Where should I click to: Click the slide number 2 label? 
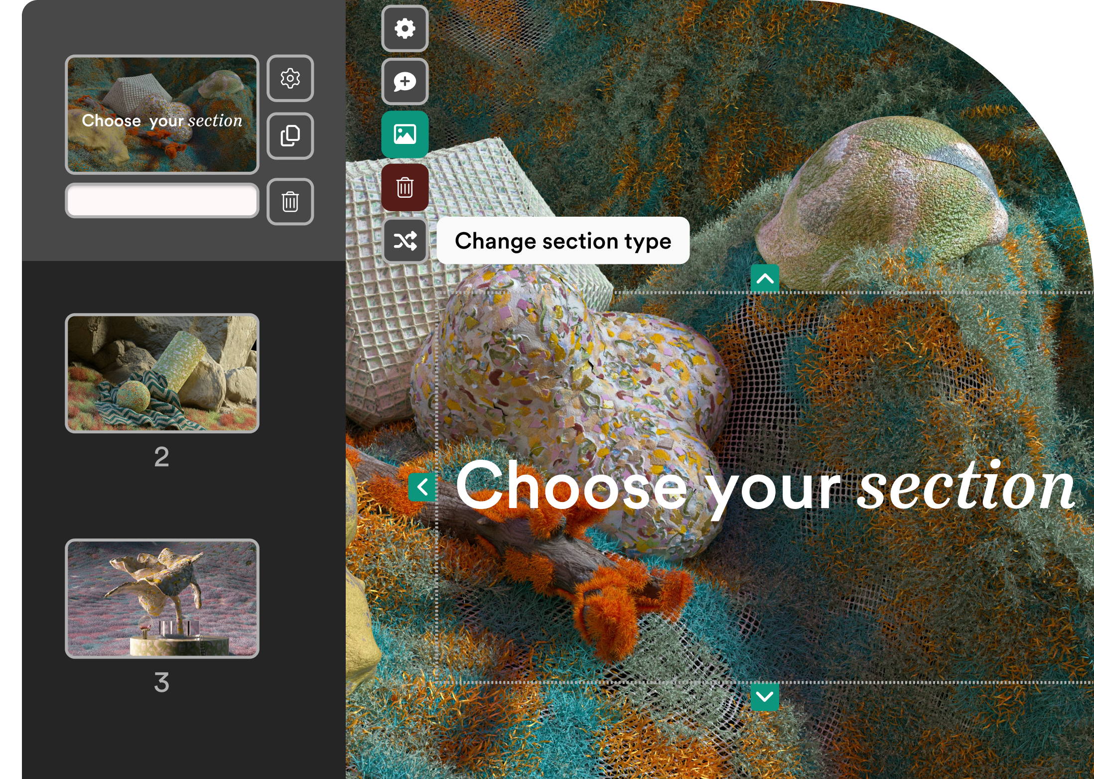click(x=161, y=457)
